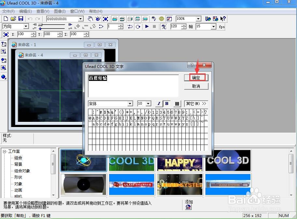Stop the animation playback
297x219 pixels.
(154, 26)
